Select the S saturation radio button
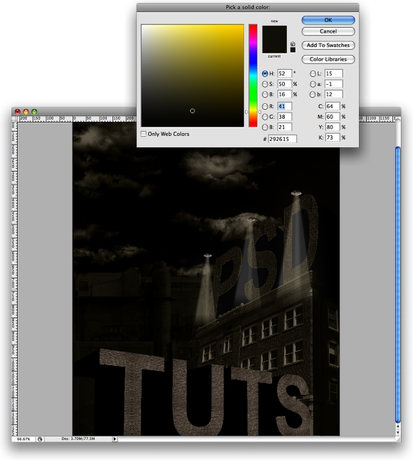This screenshot has height=460, width=413. [x=265, y=84]
